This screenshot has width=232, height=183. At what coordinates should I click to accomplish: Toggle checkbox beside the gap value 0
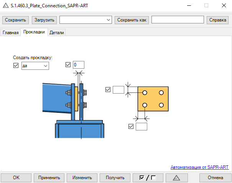pos(68,65)
